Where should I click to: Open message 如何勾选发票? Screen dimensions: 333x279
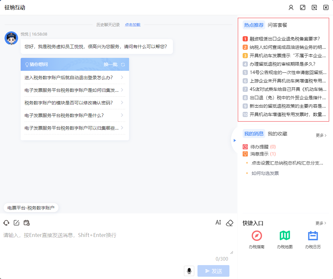[x=265, y=173]
